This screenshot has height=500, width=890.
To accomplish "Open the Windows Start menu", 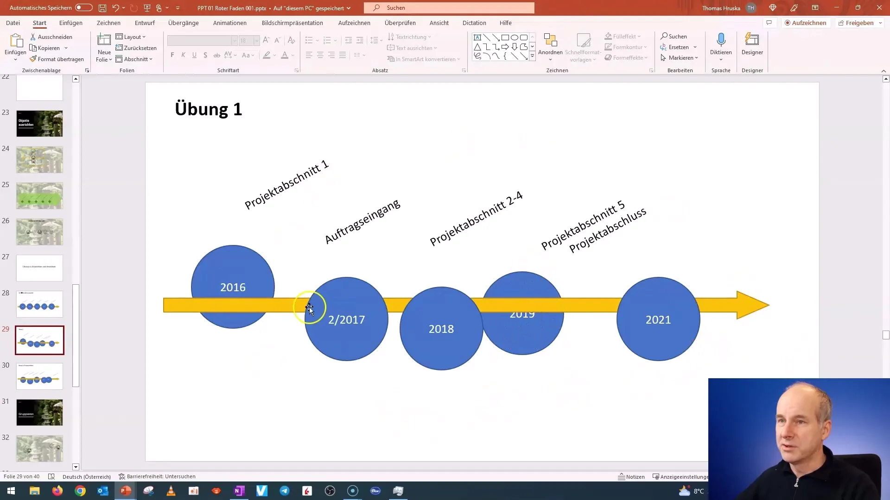I will pyautogui.click(x=11, y=491).
